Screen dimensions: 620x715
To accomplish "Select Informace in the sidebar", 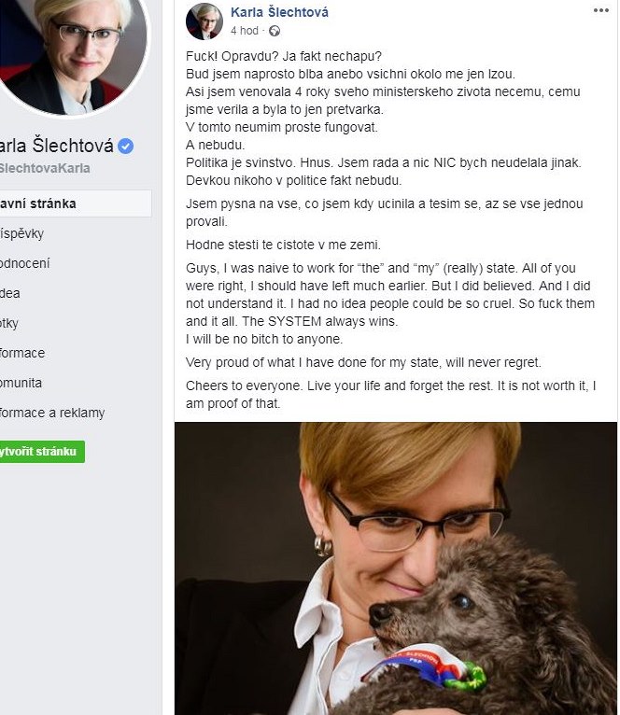I will [x=22, y=353].
